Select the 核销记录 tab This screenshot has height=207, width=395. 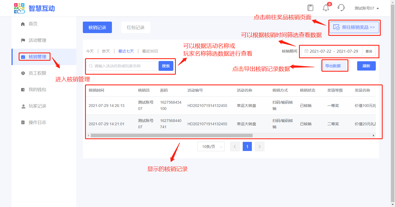click(97, 27)
